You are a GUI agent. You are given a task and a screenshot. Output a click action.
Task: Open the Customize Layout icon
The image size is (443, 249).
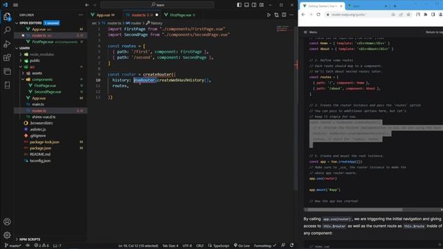262,5
